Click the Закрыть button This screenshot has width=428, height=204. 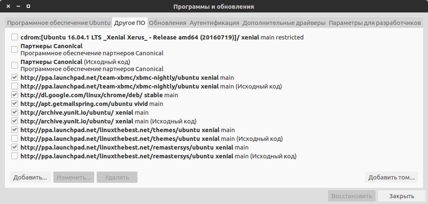click(x=401, y=196)
